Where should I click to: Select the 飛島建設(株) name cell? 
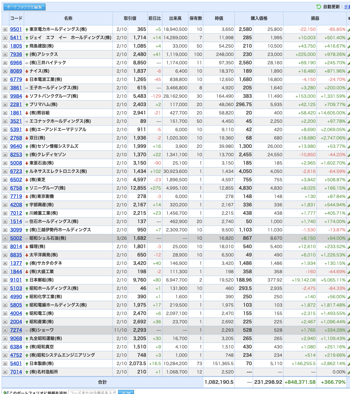(x=68, y=46)
